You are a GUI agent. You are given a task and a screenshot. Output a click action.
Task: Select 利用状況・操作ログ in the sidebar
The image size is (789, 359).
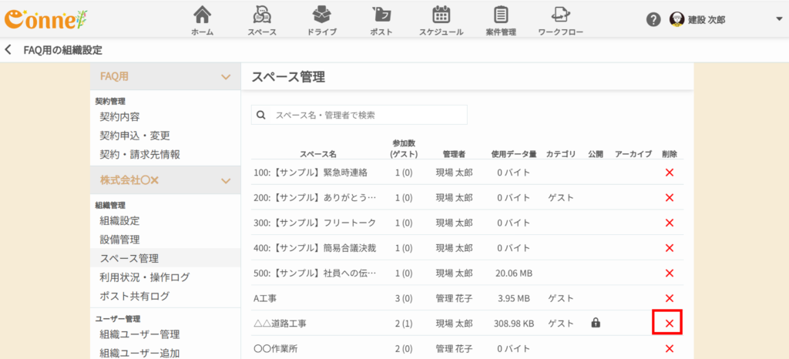[144, 277]
